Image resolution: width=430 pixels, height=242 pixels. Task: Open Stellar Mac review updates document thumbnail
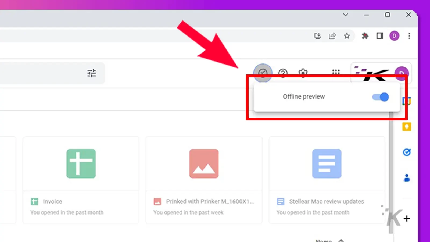point(327,164)
